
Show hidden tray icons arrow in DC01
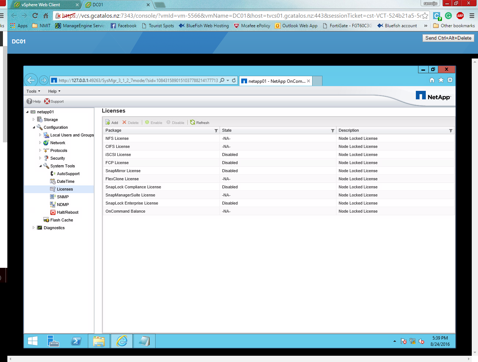click(x=395, y=341)
